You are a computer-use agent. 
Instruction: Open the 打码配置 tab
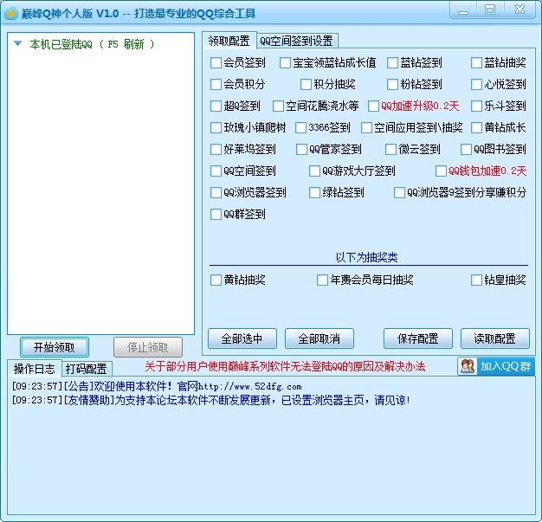(86, 369)
